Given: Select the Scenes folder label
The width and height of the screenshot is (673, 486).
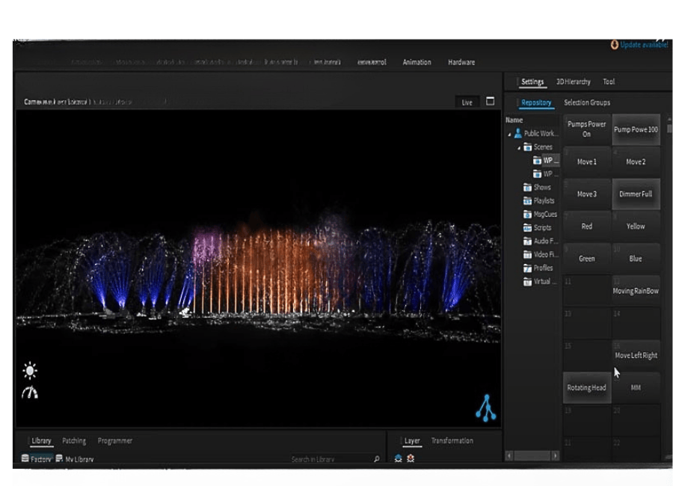Looking at the screenshot, I should point(543,147).
